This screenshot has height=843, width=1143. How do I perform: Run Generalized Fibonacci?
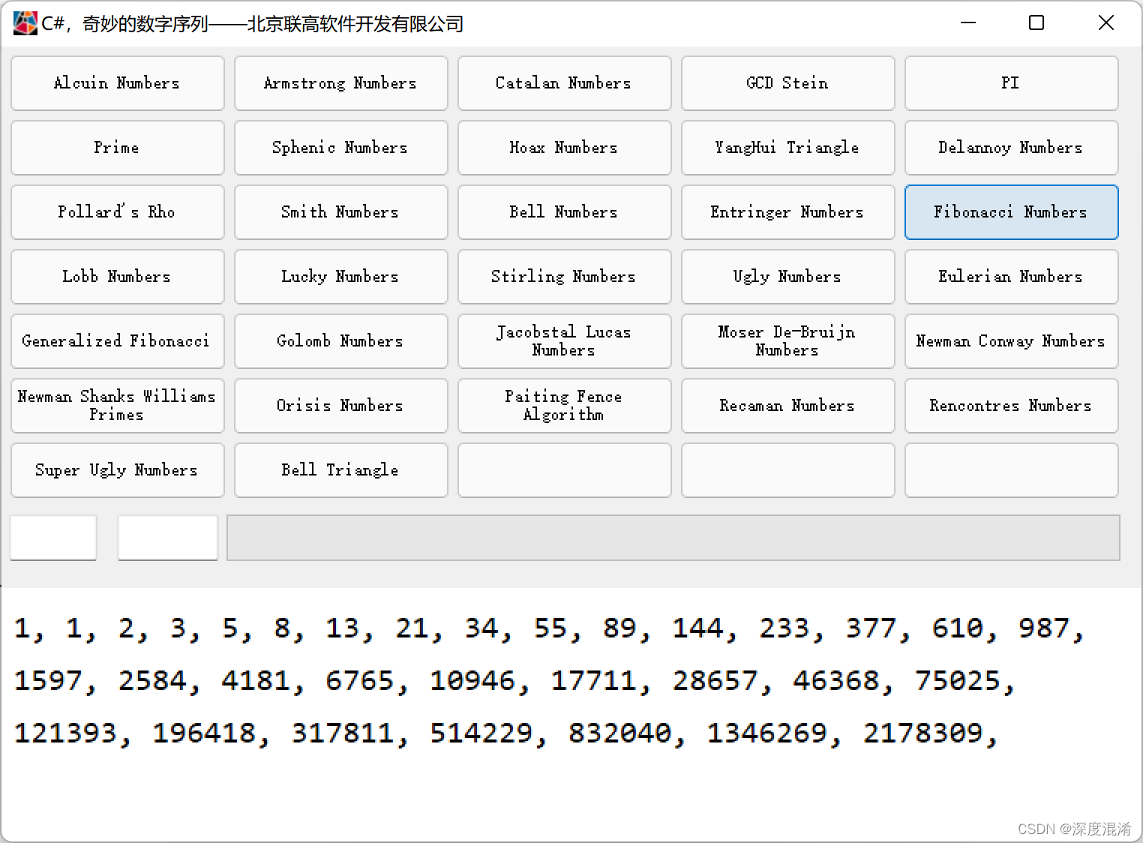click(x=117, y=341)
